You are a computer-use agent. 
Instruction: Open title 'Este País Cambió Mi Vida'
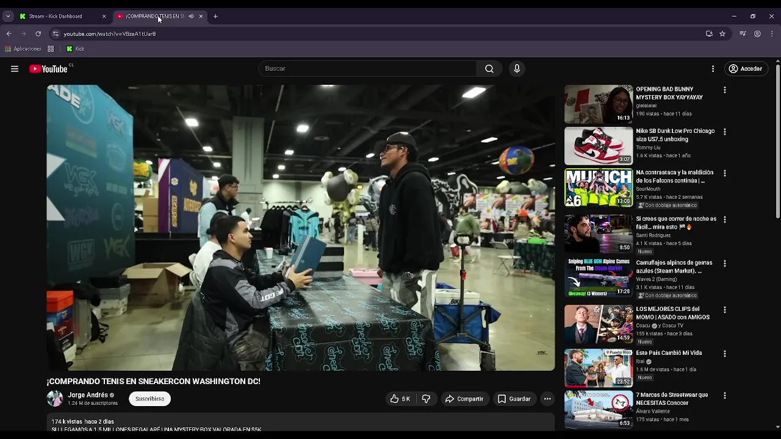669,353
